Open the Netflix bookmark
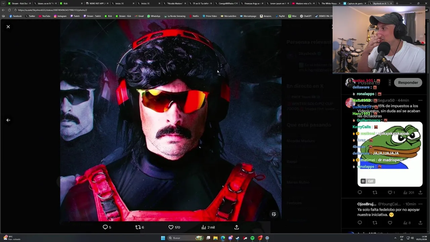This screenshot has width=430, height=242. tap(194, 16)
